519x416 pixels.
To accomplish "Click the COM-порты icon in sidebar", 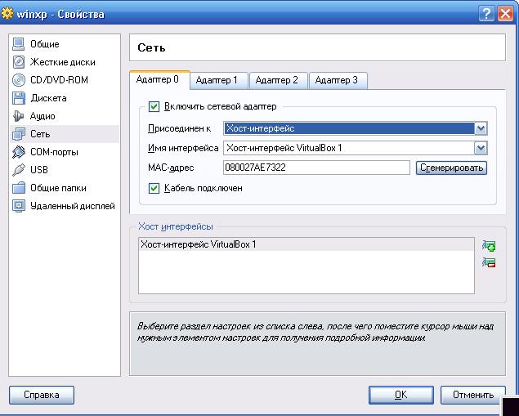I will click(x=19, y=152).
